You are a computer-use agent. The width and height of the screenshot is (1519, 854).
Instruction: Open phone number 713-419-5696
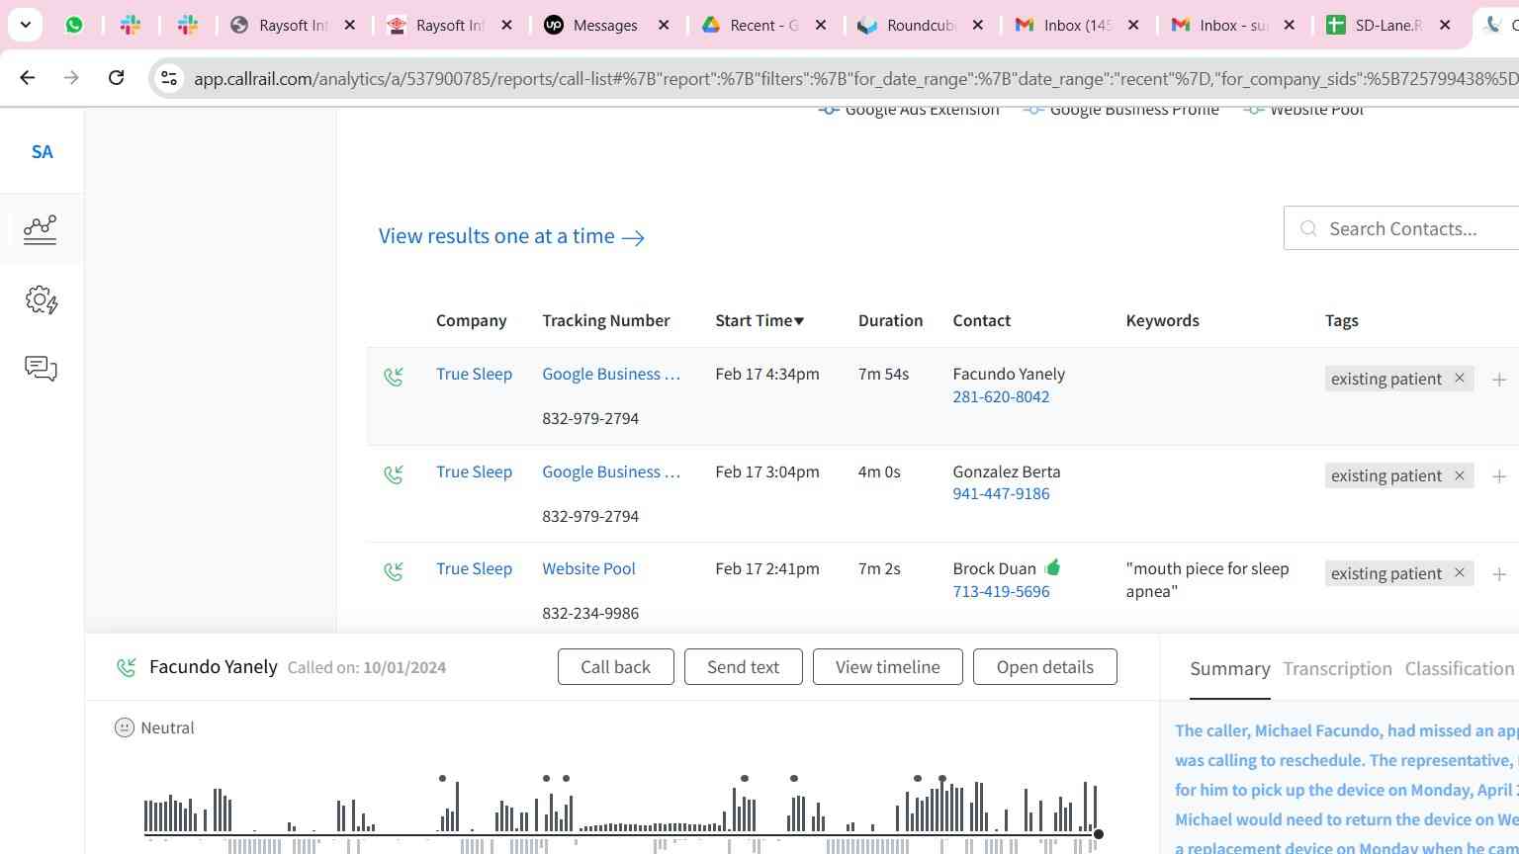coord(1001,591)
